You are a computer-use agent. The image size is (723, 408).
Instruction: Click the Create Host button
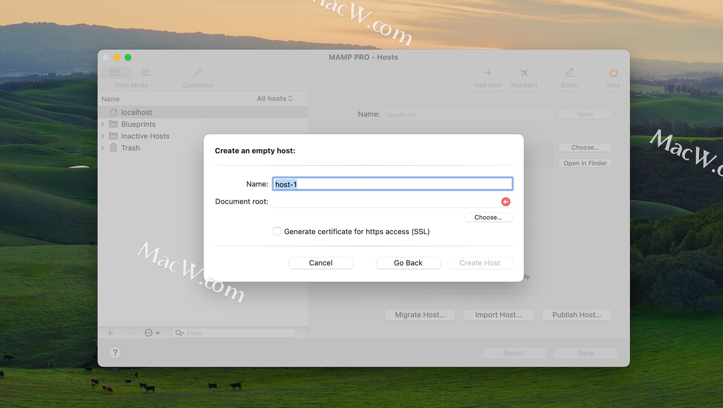[x=480, y=263]
